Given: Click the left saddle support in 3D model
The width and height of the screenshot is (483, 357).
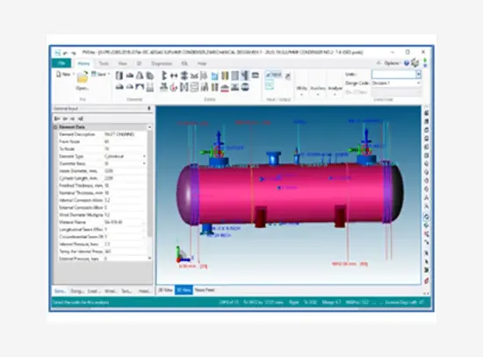Looking at the screenshot, I should coord(261,218).
